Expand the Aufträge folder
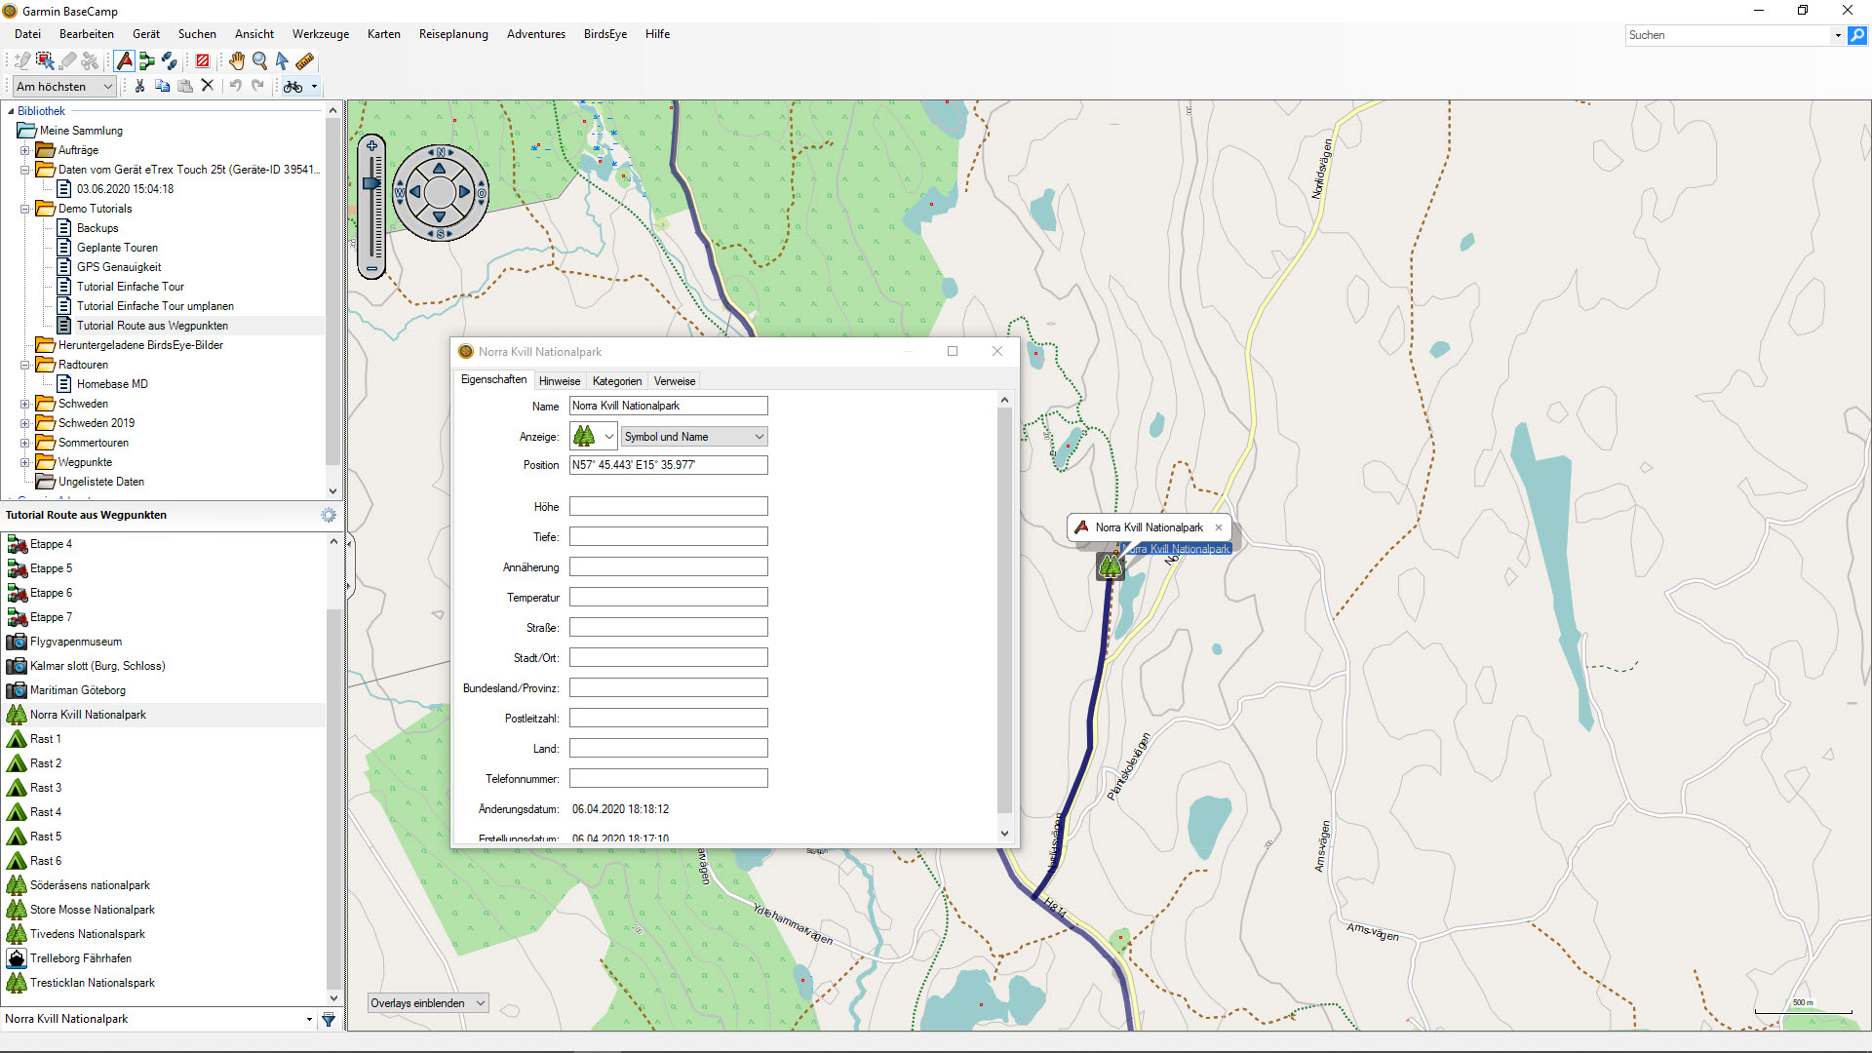This screenshot has width=1872, height=1053. point(25,150)
